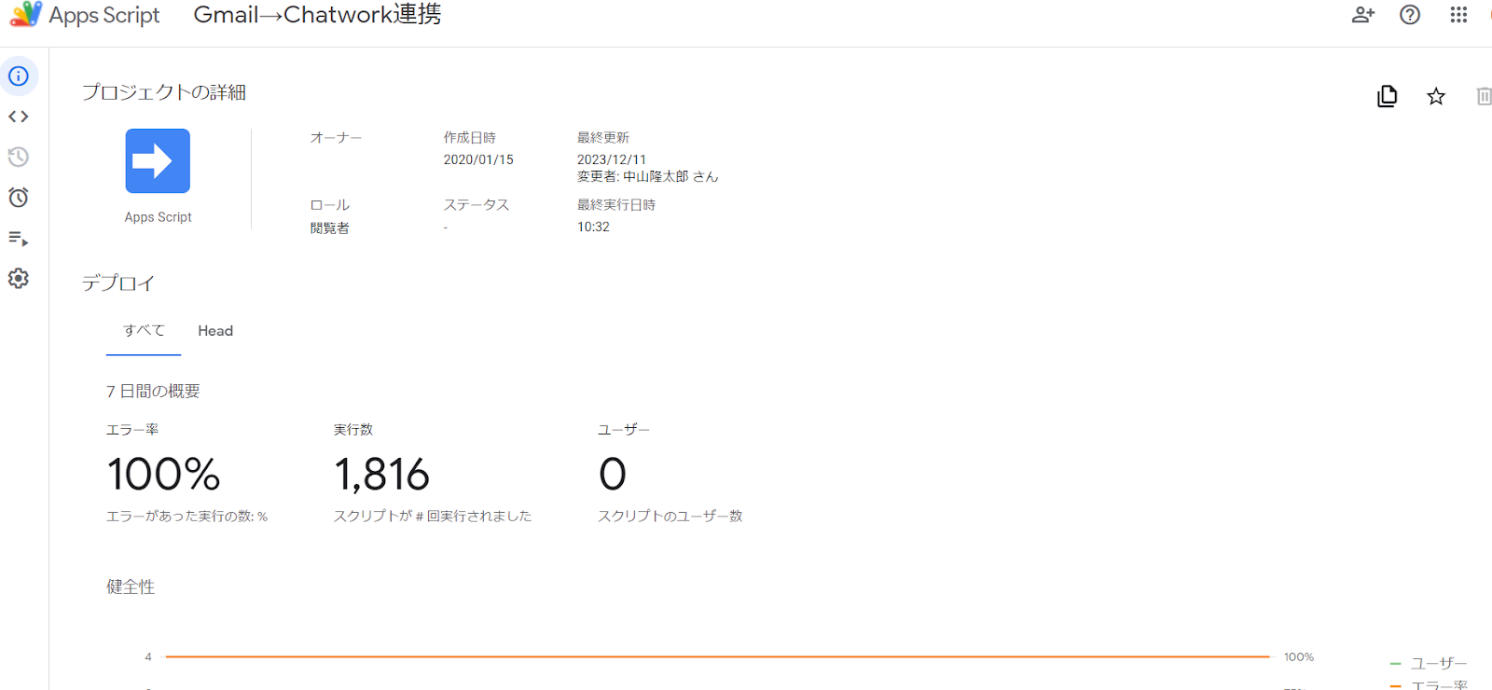Open the Overview info sidebar icon

pos(19,76)
